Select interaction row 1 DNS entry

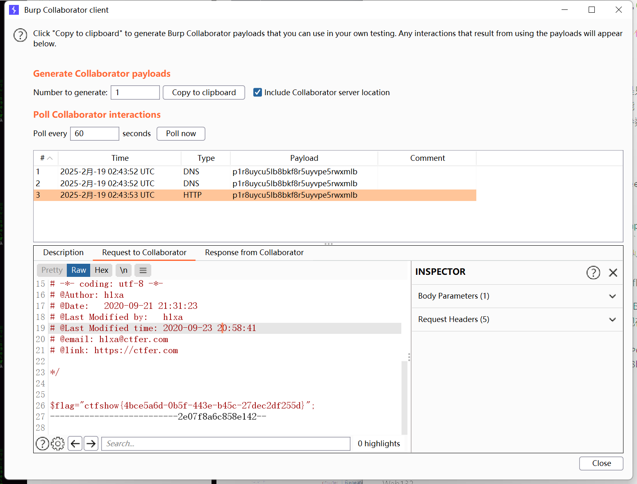[x=255, y=172]
